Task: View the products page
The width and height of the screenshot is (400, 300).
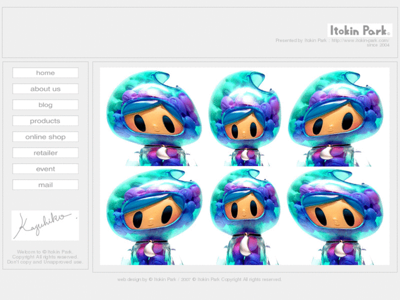Action: (x=46, y=121)
